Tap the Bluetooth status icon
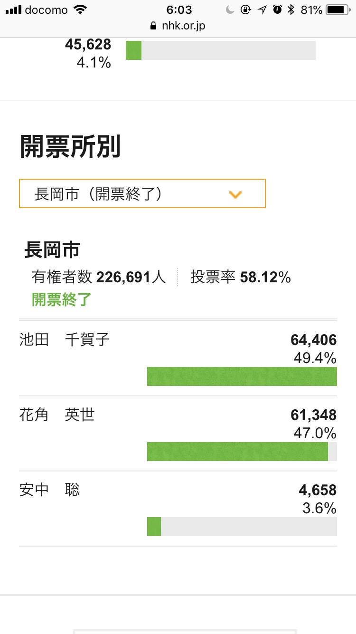This screenshot has height=634, width=356. pos(291,10)
